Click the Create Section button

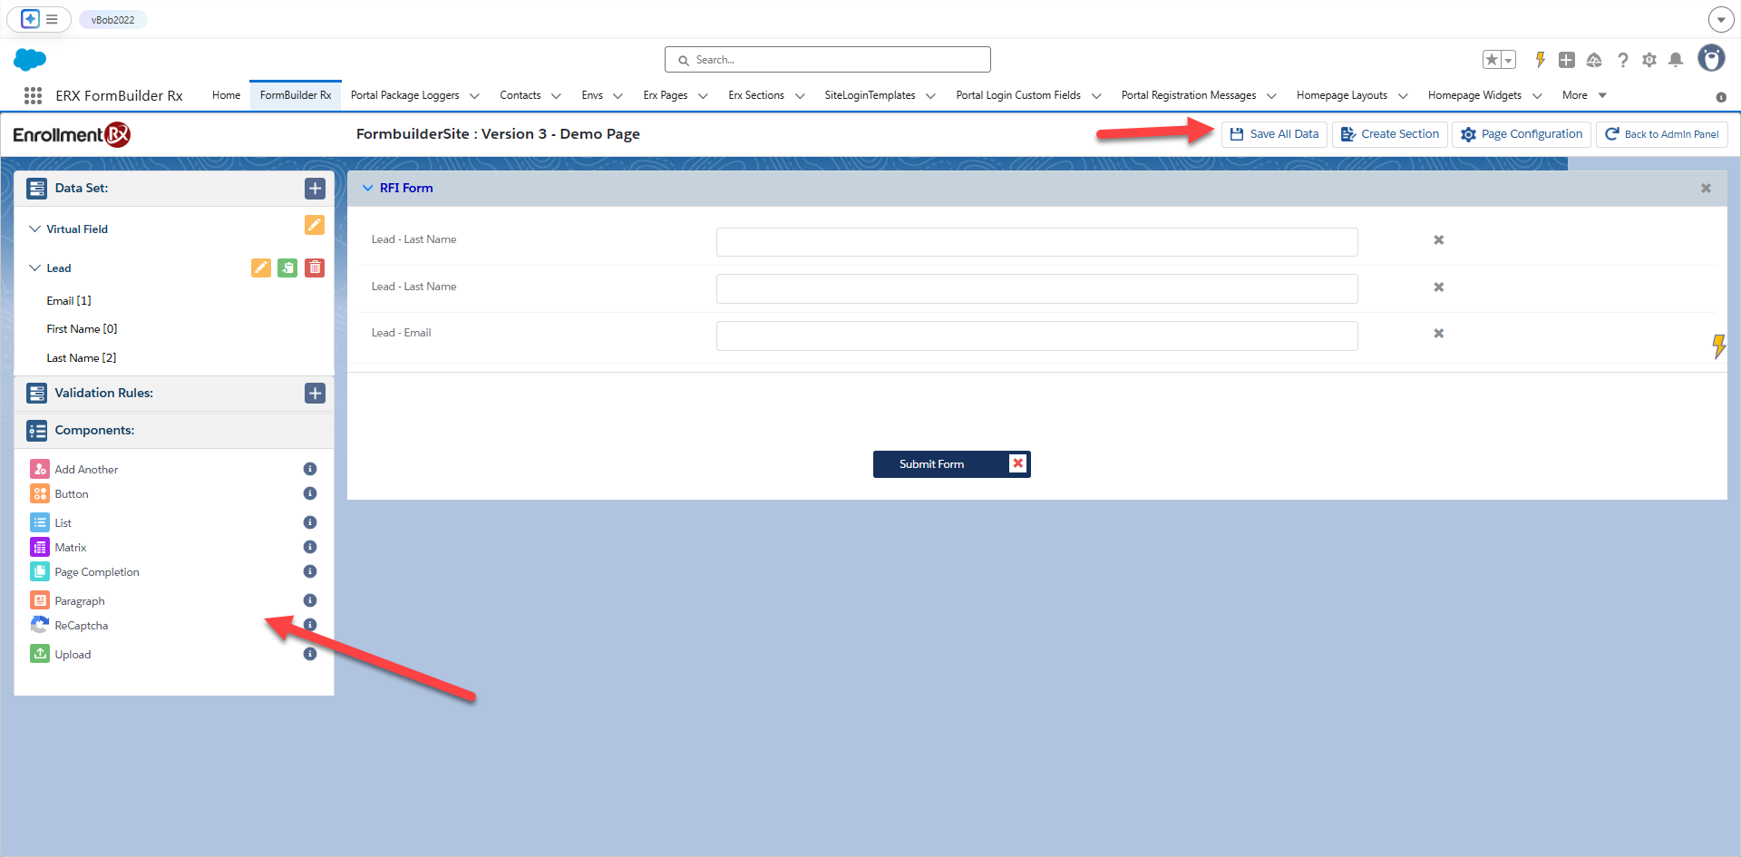click(x=1389, y=134)
